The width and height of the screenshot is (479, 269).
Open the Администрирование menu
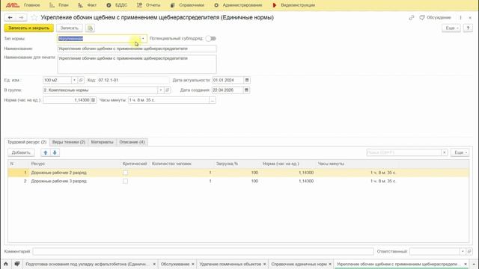[x=238, y=5]
